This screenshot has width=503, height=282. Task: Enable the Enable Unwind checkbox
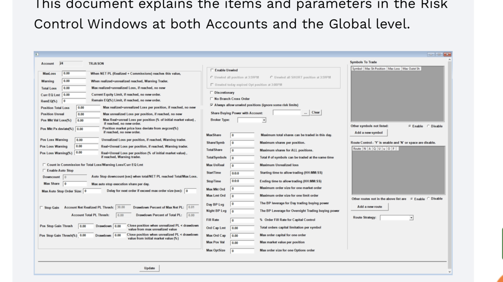click(212, 70)
